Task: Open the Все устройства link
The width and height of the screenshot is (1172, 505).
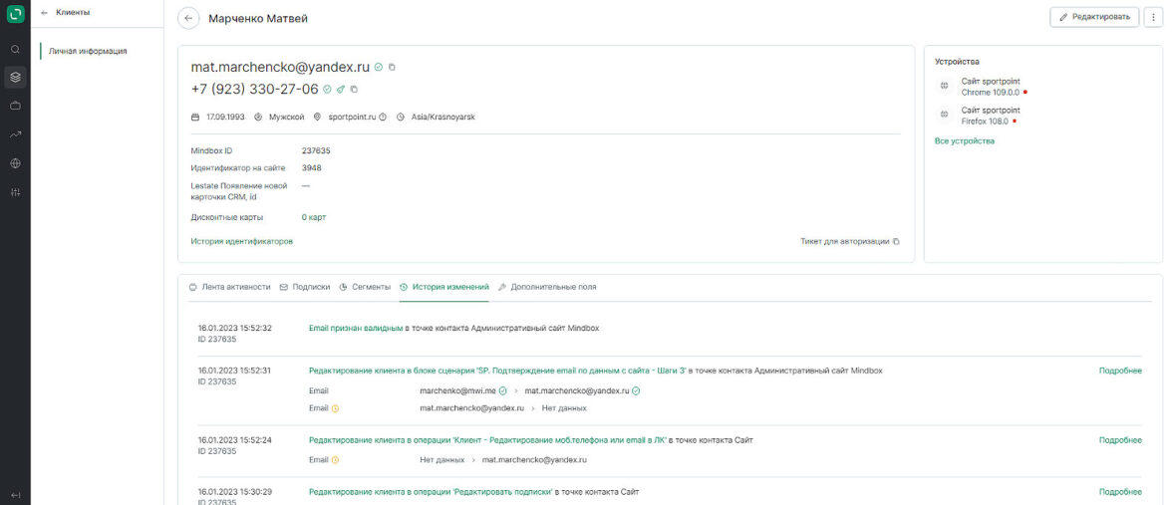Action: tap(965, 140)
